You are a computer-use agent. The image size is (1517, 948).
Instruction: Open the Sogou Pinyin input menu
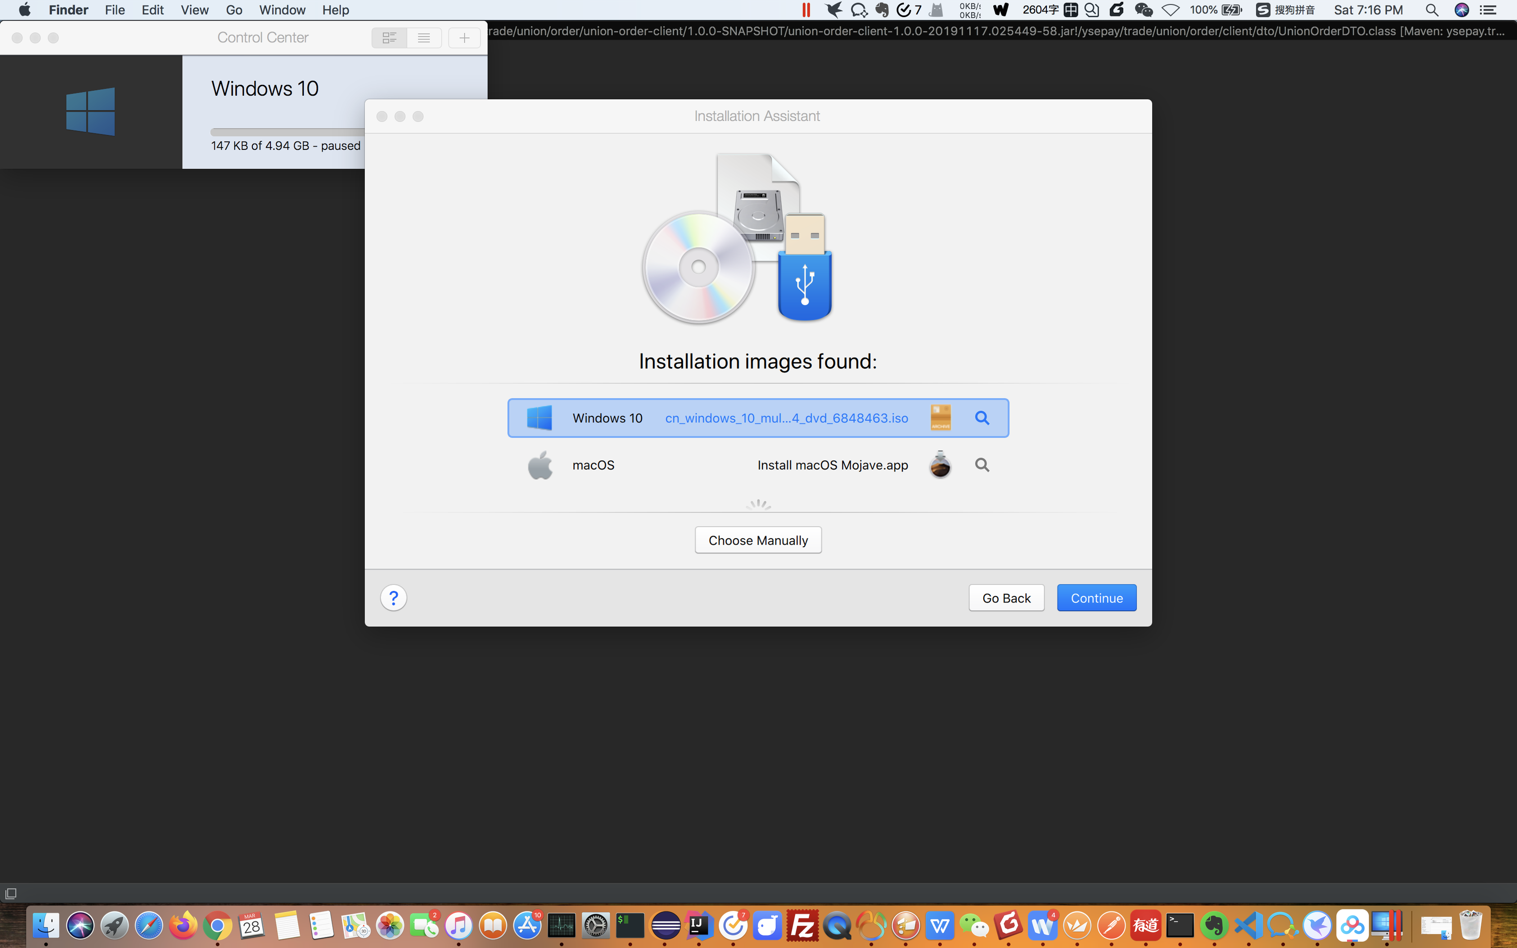(1285, 10)
